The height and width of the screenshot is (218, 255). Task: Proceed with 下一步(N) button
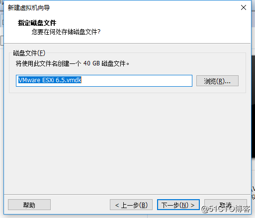pos(178,205)
